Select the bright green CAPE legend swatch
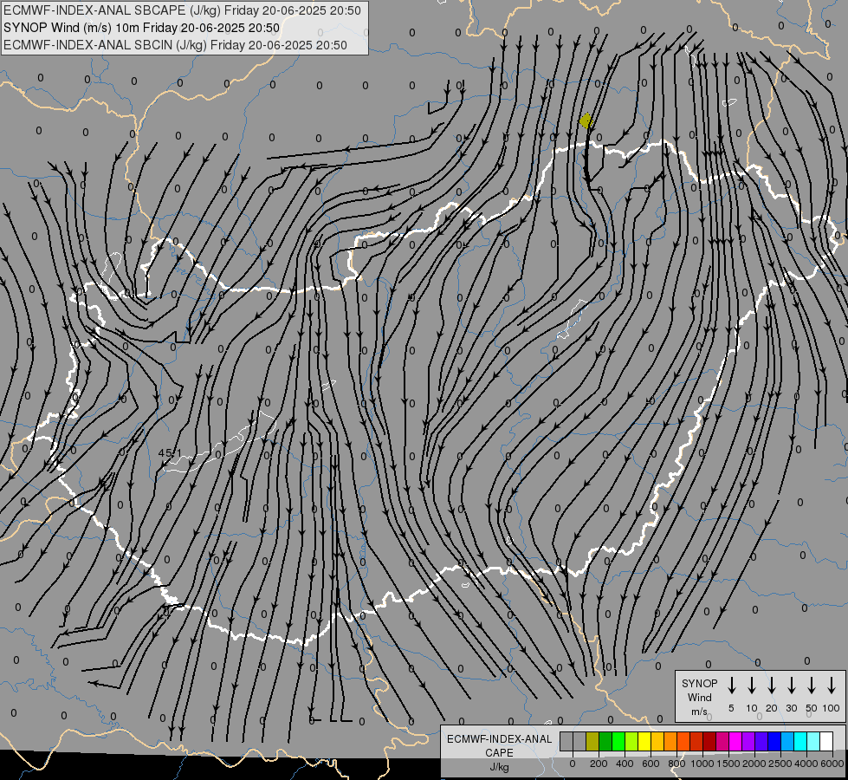 click(618, 742)
